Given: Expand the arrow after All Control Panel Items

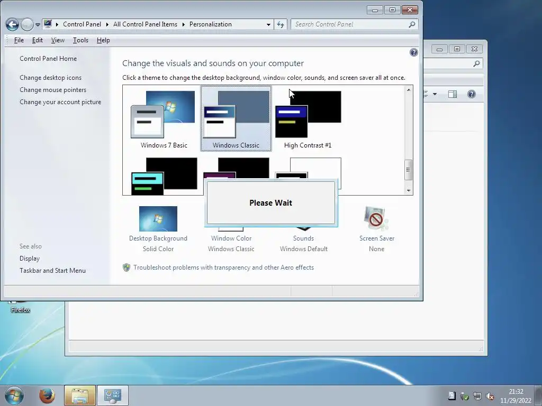Looking at the screenshot, I should [183, 24].
